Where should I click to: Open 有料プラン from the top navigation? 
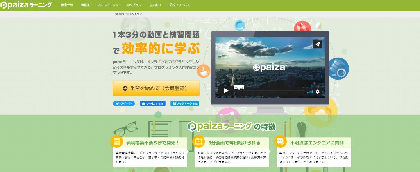134,5
